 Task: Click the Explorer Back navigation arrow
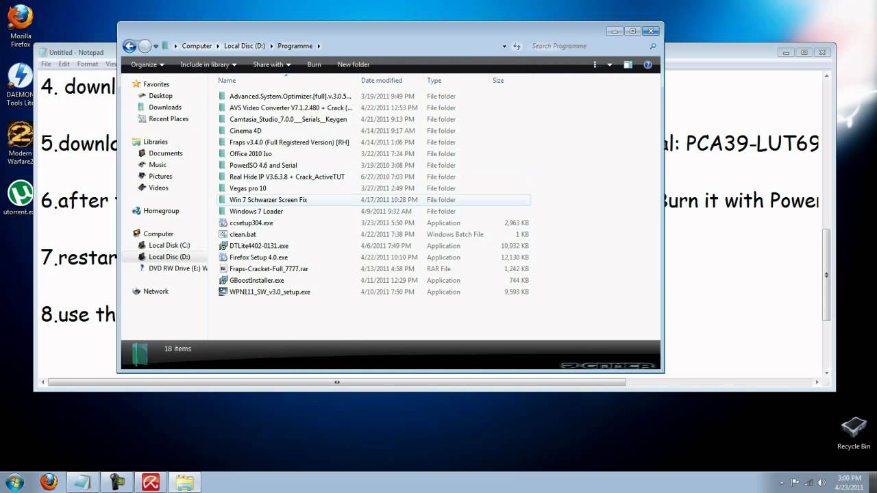coord(129,46)
